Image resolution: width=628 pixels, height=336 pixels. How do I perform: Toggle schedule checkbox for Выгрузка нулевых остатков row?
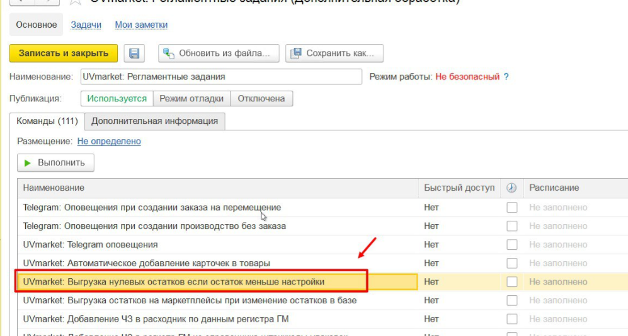coord(512,282)
